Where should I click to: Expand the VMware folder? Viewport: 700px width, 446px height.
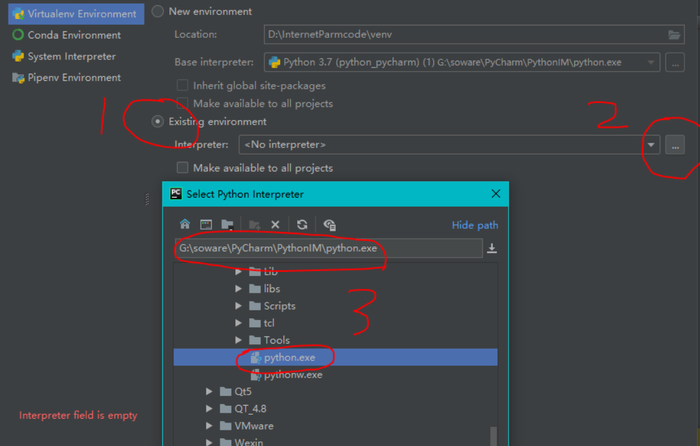click(209, 426)
